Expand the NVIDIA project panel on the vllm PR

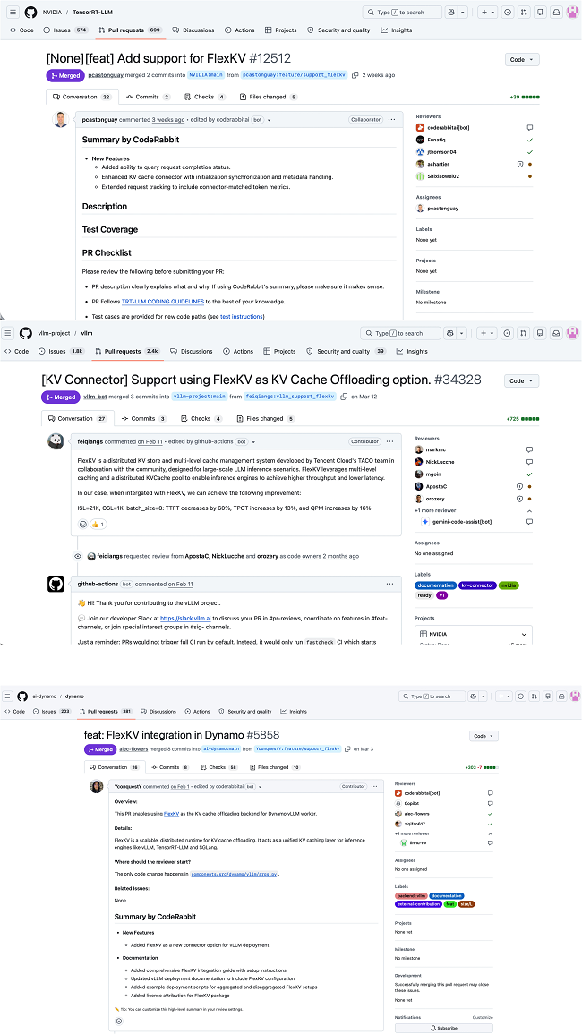point(524,634)
